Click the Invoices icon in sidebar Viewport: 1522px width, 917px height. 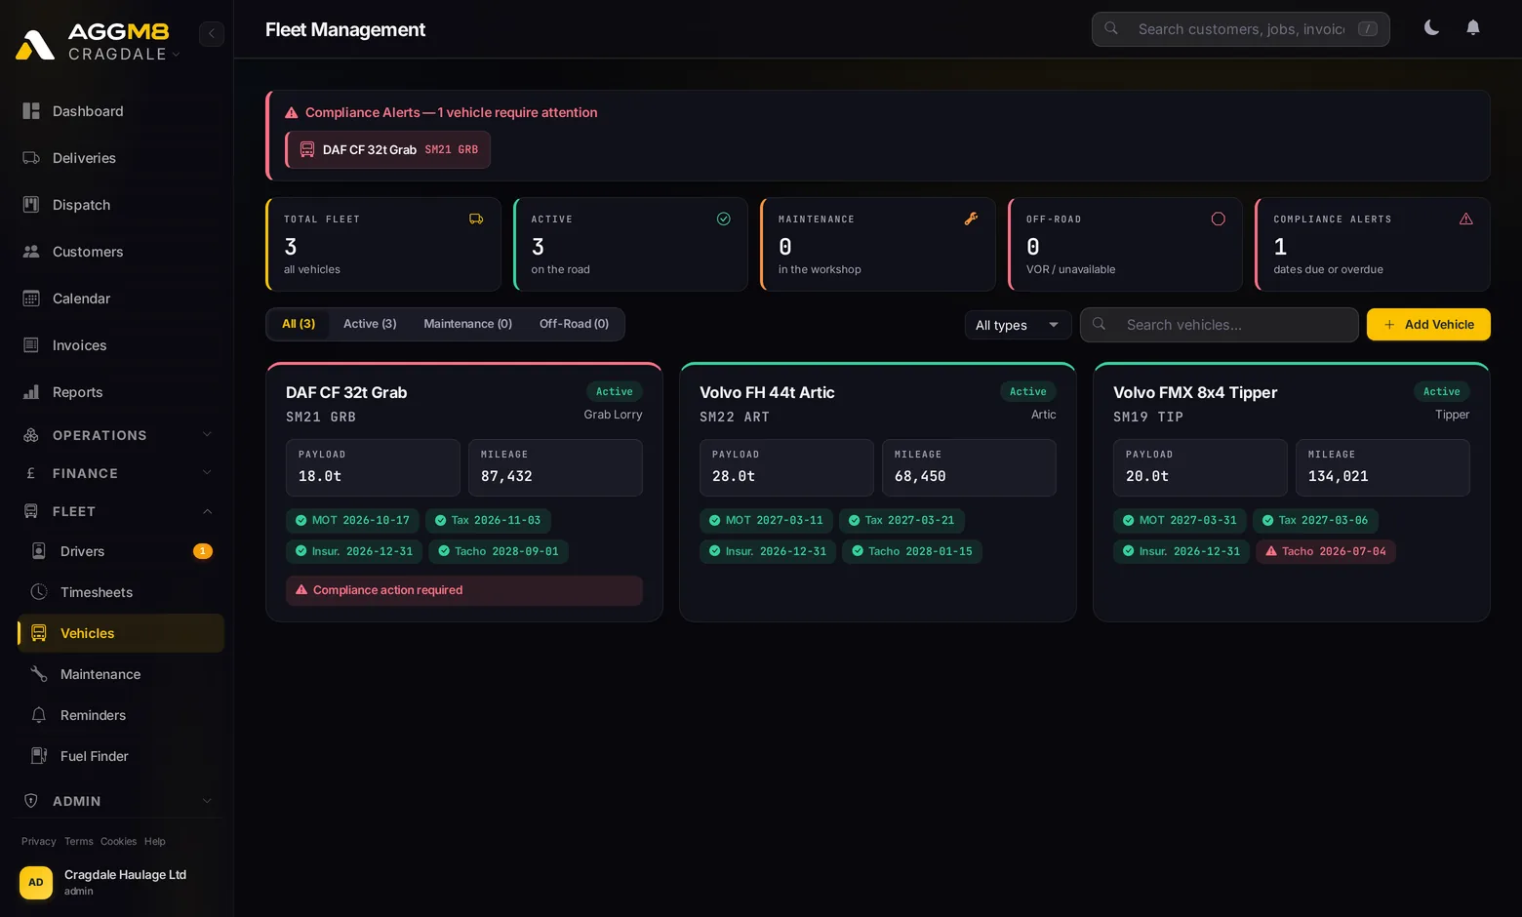coord(31,345)
